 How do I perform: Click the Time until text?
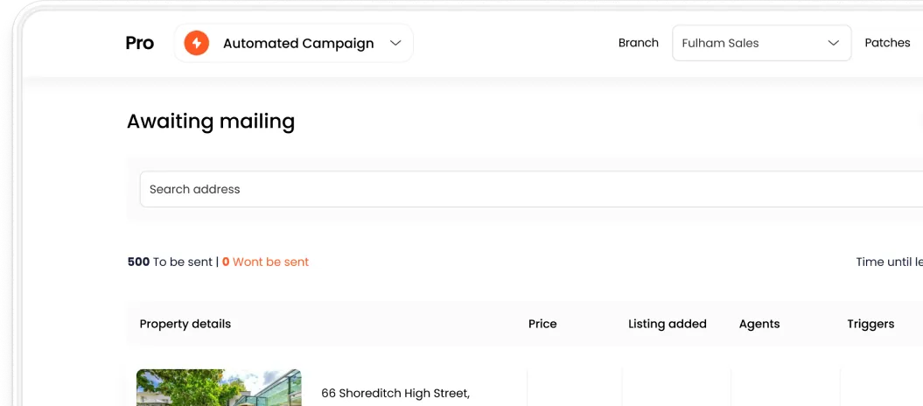click(x=888, y=262)
